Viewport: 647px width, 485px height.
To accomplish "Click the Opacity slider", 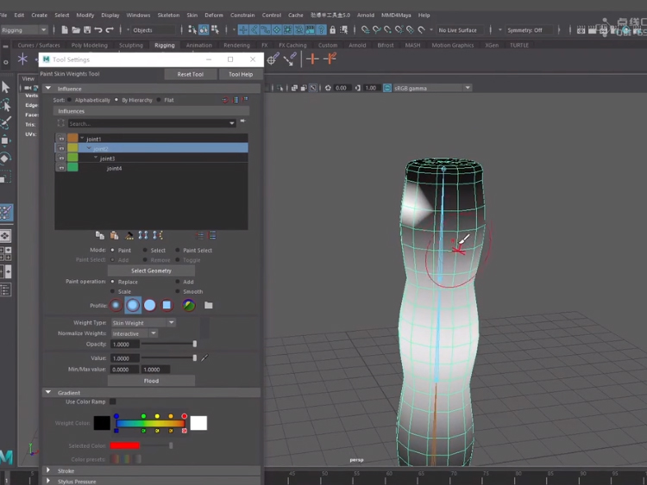I will (x=169, y=344).
